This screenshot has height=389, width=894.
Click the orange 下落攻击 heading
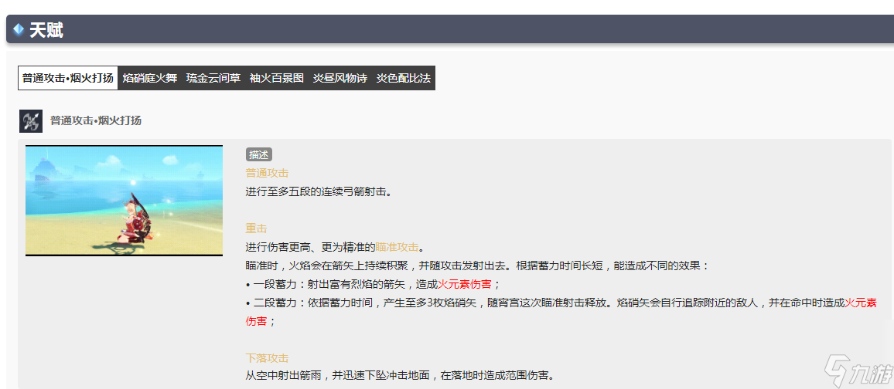click(x=267, y=358)
